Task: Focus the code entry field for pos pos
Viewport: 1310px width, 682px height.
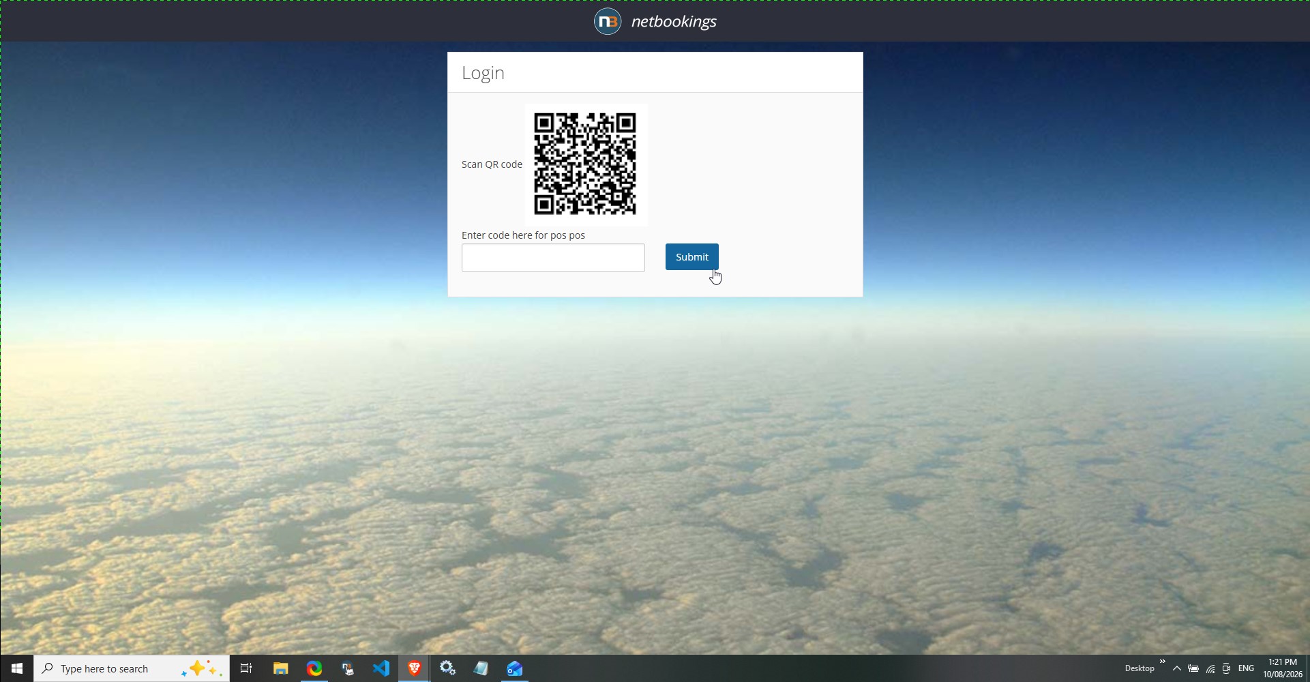Action: pos(553,258)
